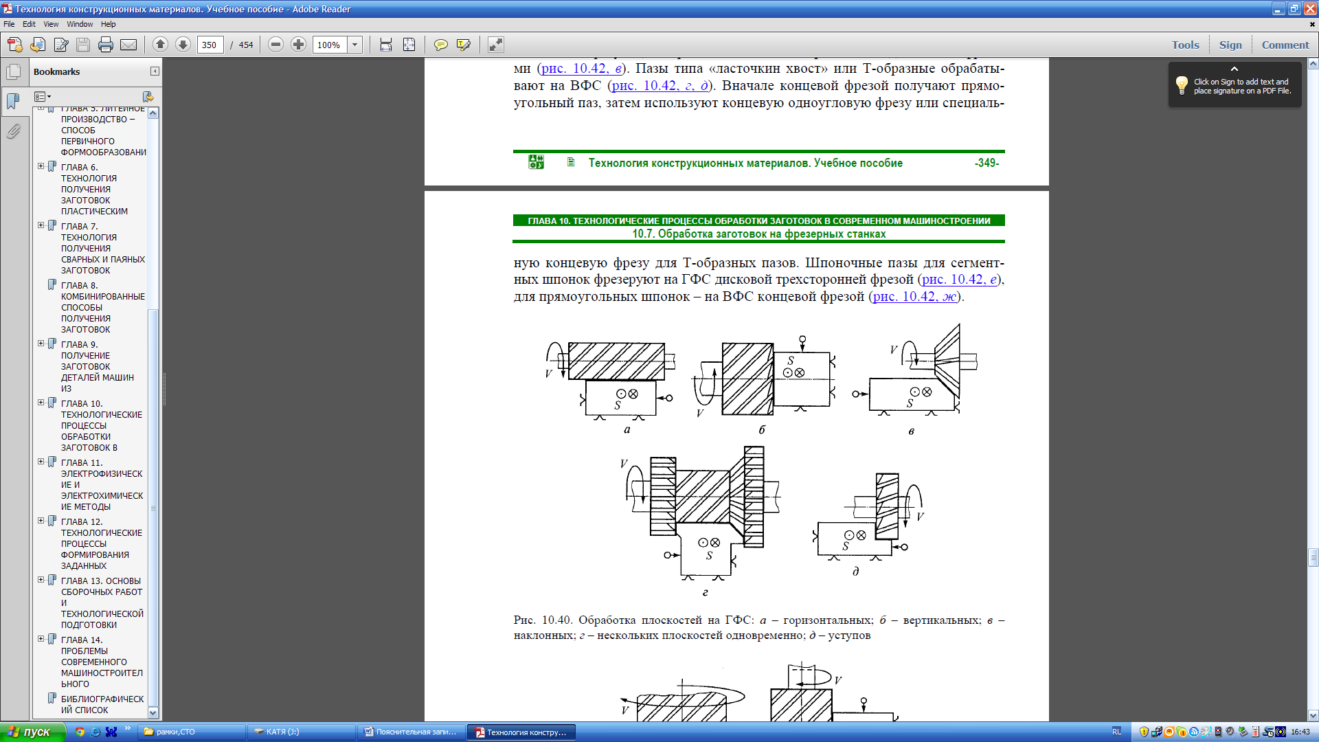
Task: Open the Windows пуск Start button
Action: tap(32, 732)
